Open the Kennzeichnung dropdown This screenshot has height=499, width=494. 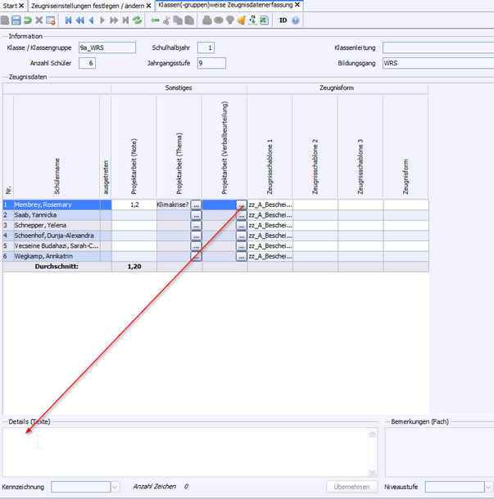click(x=114, y=487)
